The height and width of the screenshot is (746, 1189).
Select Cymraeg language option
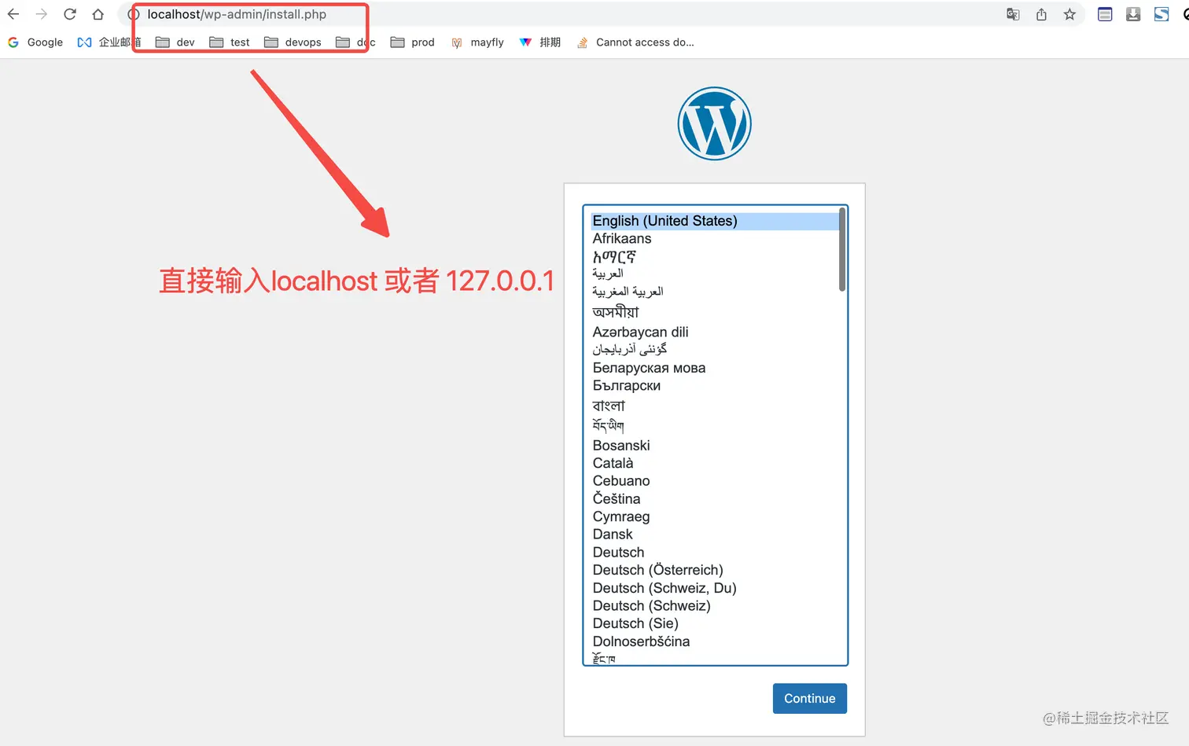click(715, 516)
